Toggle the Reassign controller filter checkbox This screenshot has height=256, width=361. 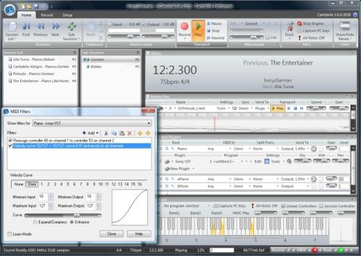point(10,140)
